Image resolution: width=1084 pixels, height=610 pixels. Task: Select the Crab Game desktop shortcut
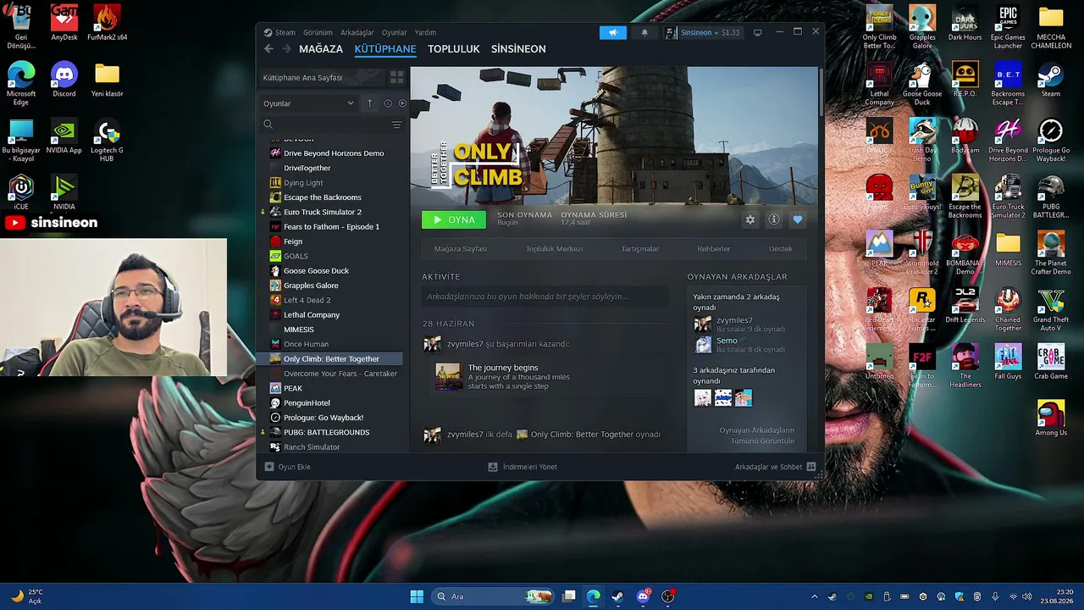[1051, 362]
